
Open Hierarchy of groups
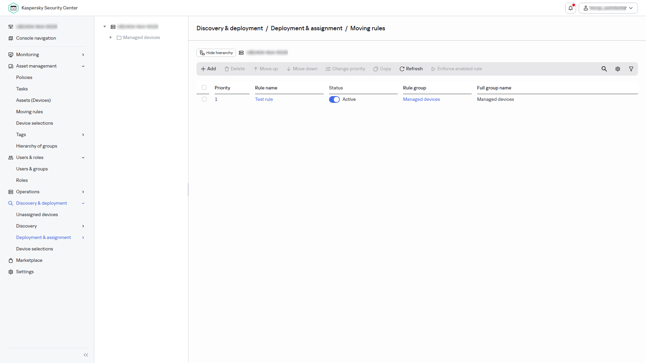(37, 146)
